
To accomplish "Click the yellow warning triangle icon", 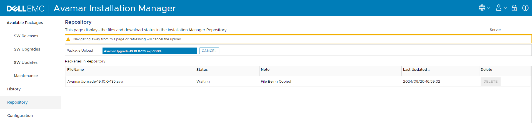I will click(68, 39).
